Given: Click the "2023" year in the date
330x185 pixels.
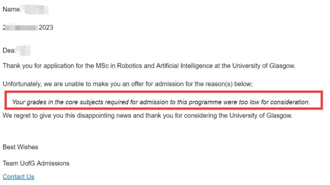Looking at the screenshot, I should 46,27.
